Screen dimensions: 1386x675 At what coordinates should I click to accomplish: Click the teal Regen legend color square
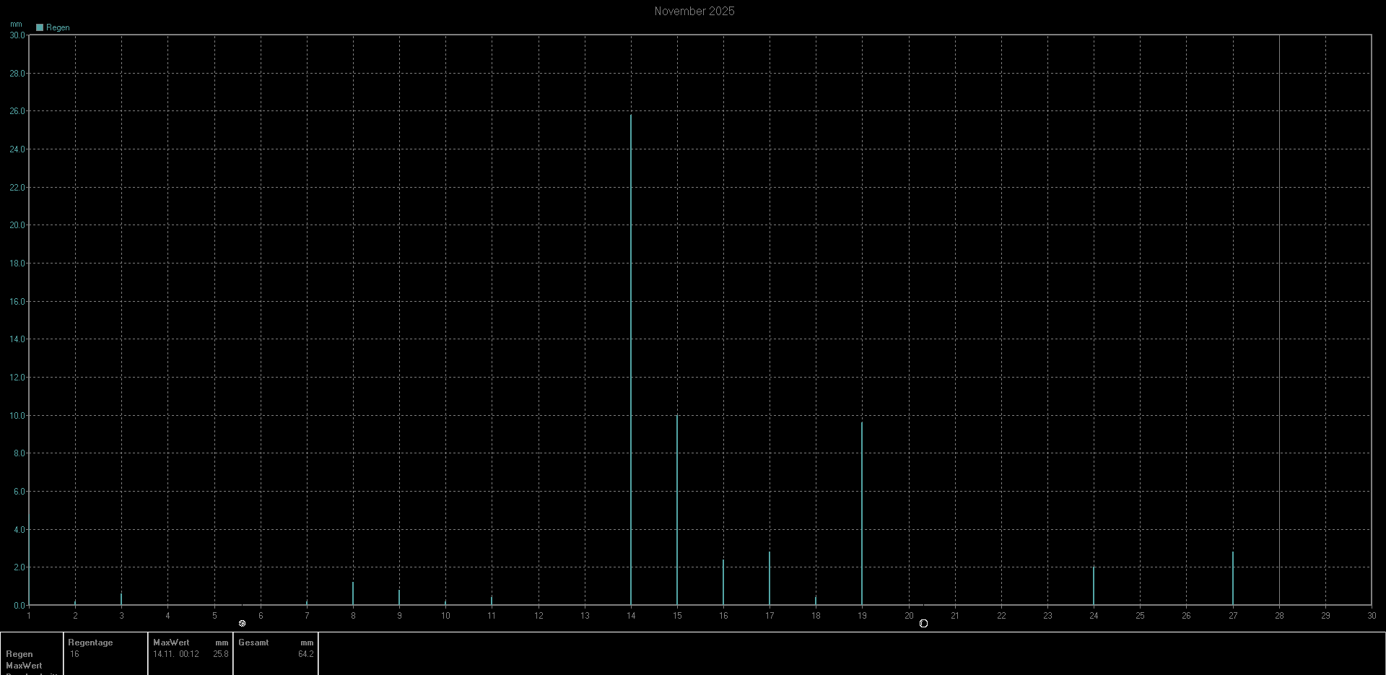[x=40, y=27]
